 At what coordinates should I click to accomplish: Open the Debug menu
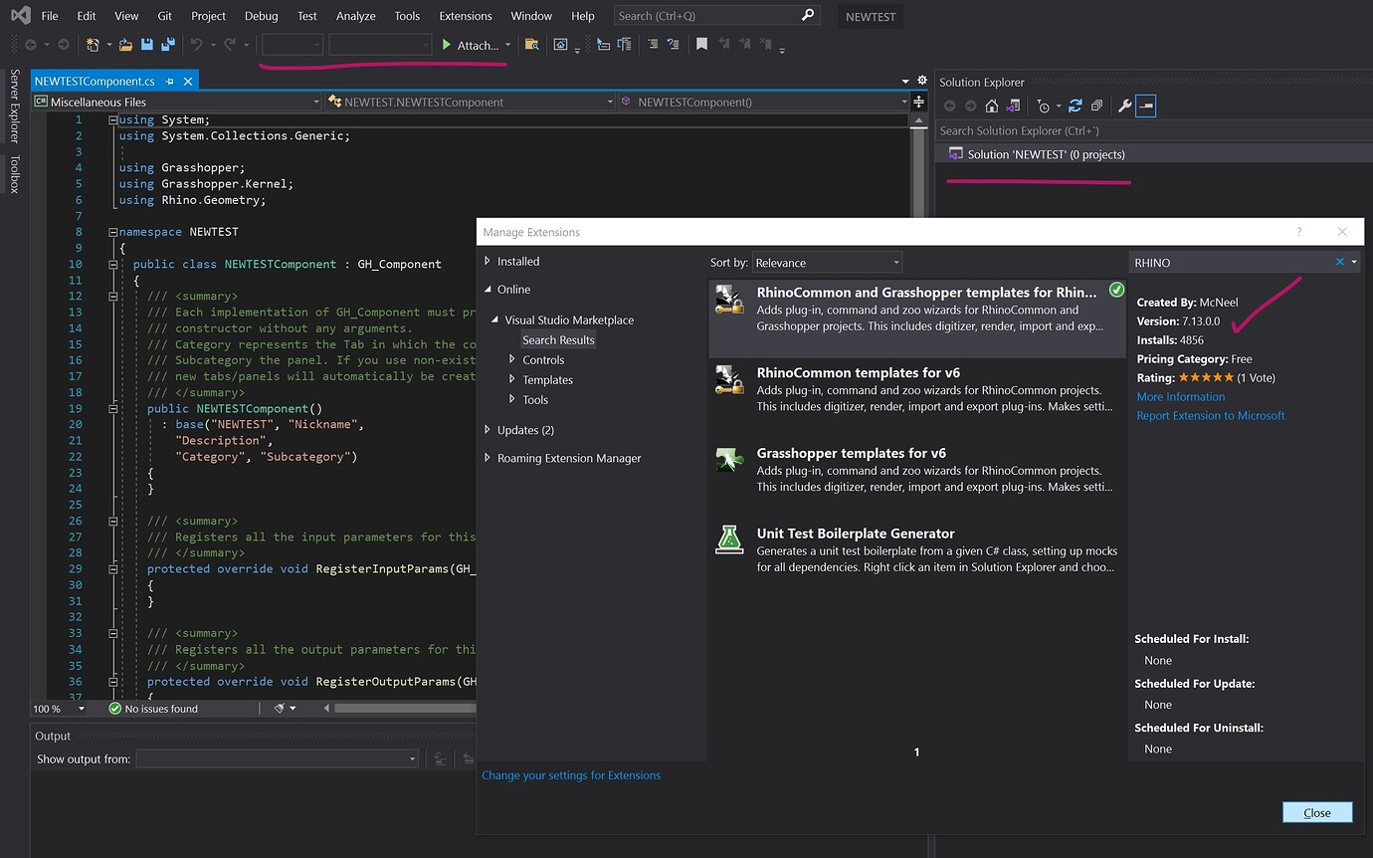[261, 16]
